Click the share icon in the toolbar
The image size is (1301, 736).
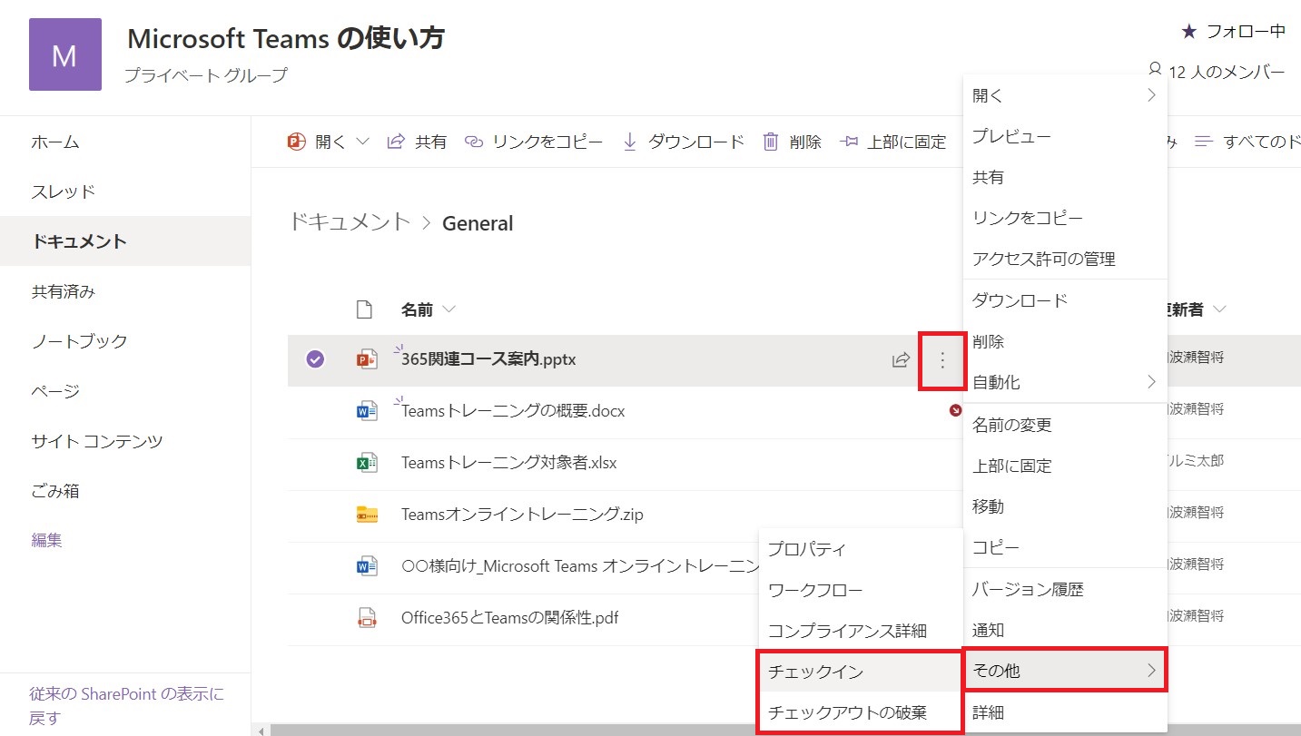point(396,142)
